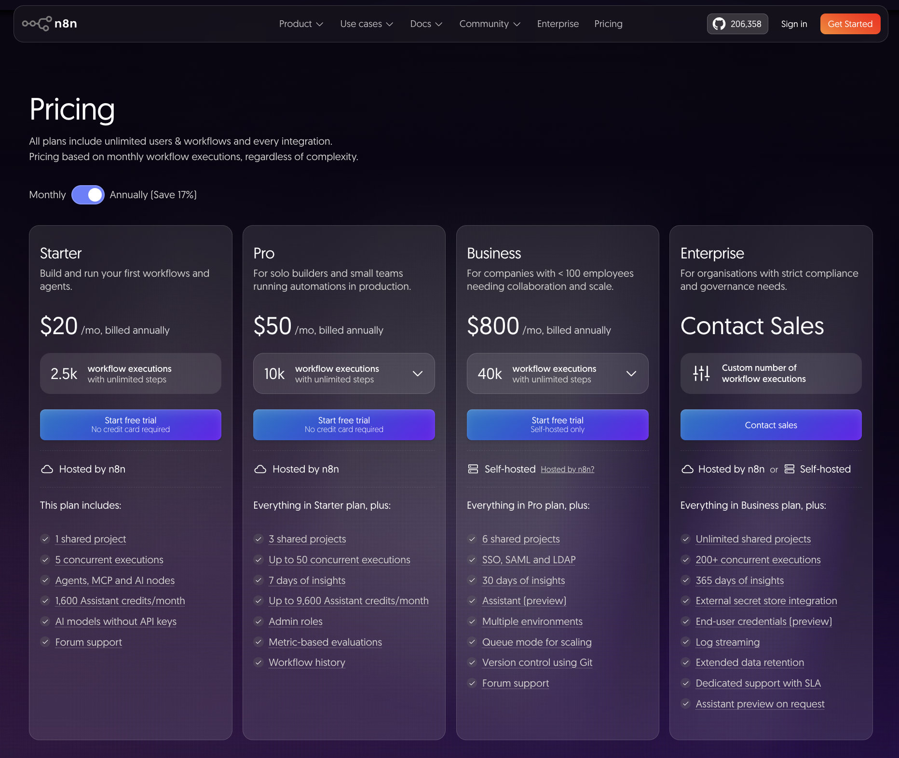Click the cloud icon in Starter hosting row

[47, 469]
